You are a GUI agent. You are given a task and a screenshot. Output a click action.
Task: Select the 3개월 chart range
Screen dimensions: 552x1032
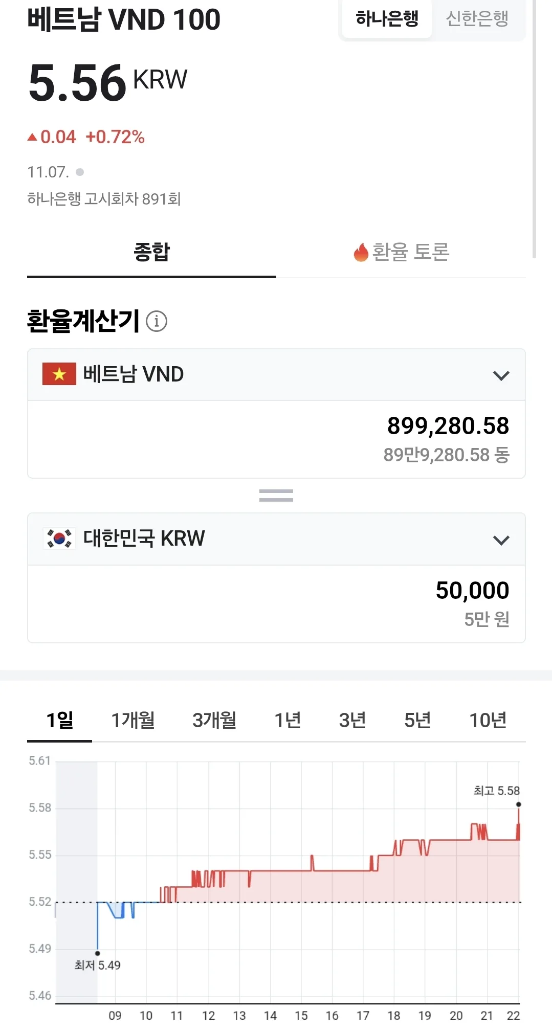tap(214, 720)
